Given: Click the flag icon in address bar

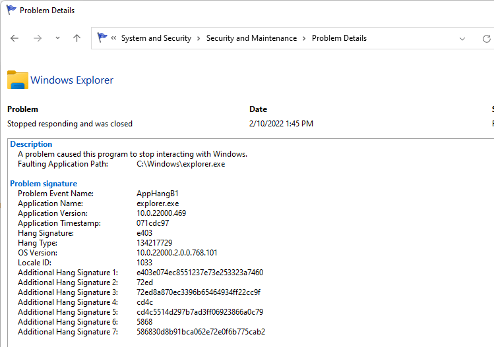Looking at the screenshot, I should [102, 38].
